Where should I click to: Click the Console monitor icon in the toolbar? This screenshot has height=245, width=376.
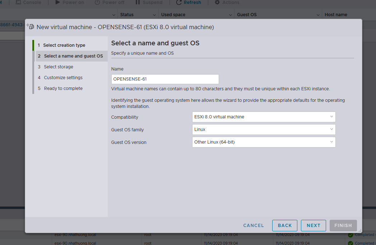18,3
